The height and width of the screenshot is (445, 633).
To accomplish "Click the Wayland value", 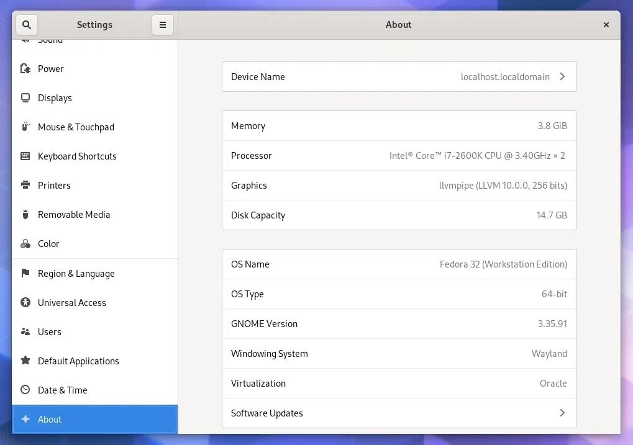I will [549, 354].
